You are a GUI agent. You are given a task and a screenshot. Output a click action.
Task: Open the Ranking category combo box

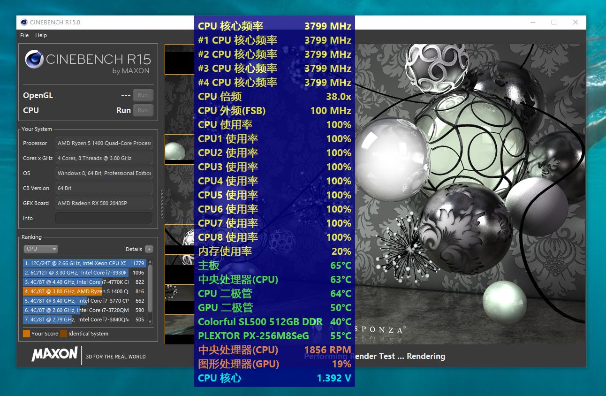(x=41, y=249)
